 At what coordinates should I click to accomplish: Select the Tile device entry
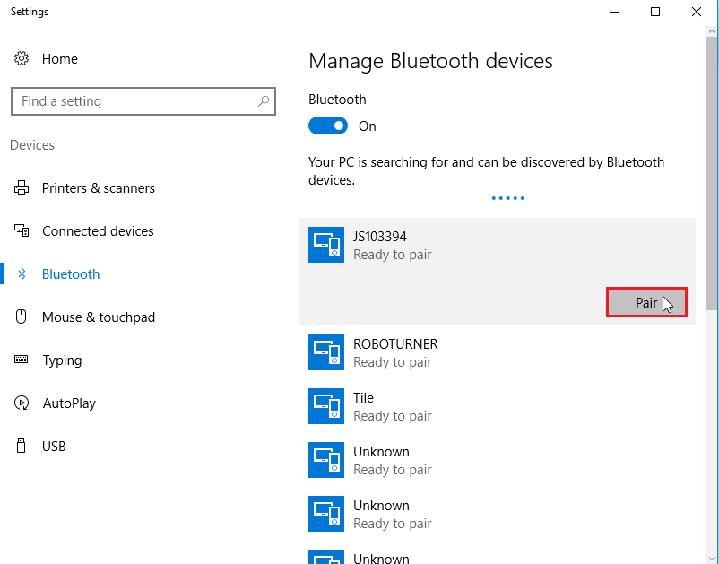392,406
